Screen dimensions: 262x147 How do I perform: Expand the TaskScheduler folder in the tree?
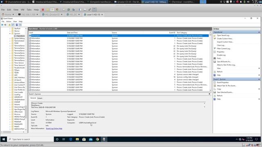tap(10, 41)
